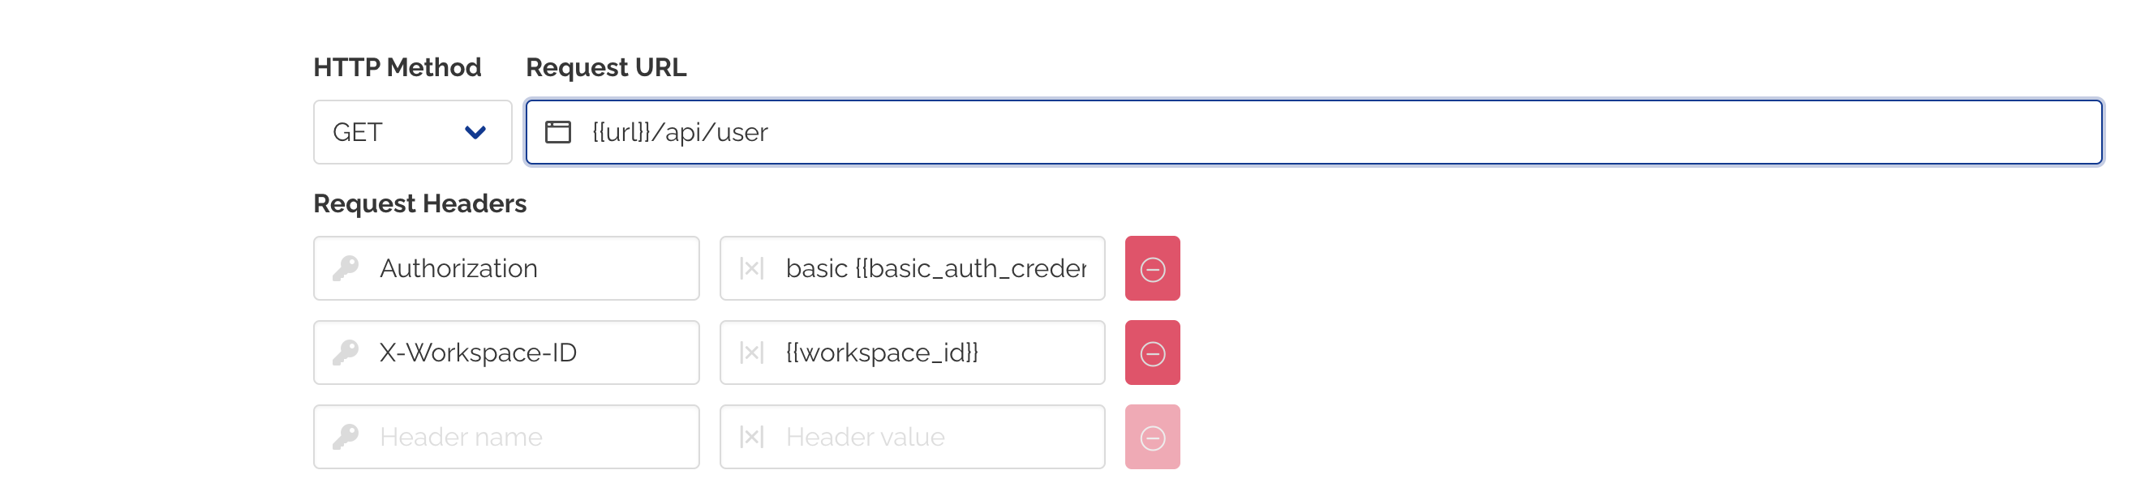Click the key icon in the empty header row
Screen dimensions: 2132x483
347,436
